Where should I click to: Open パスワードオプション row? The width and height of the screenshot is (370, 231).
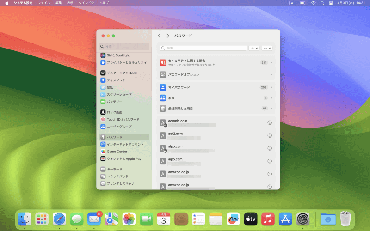tap(216, 74)
